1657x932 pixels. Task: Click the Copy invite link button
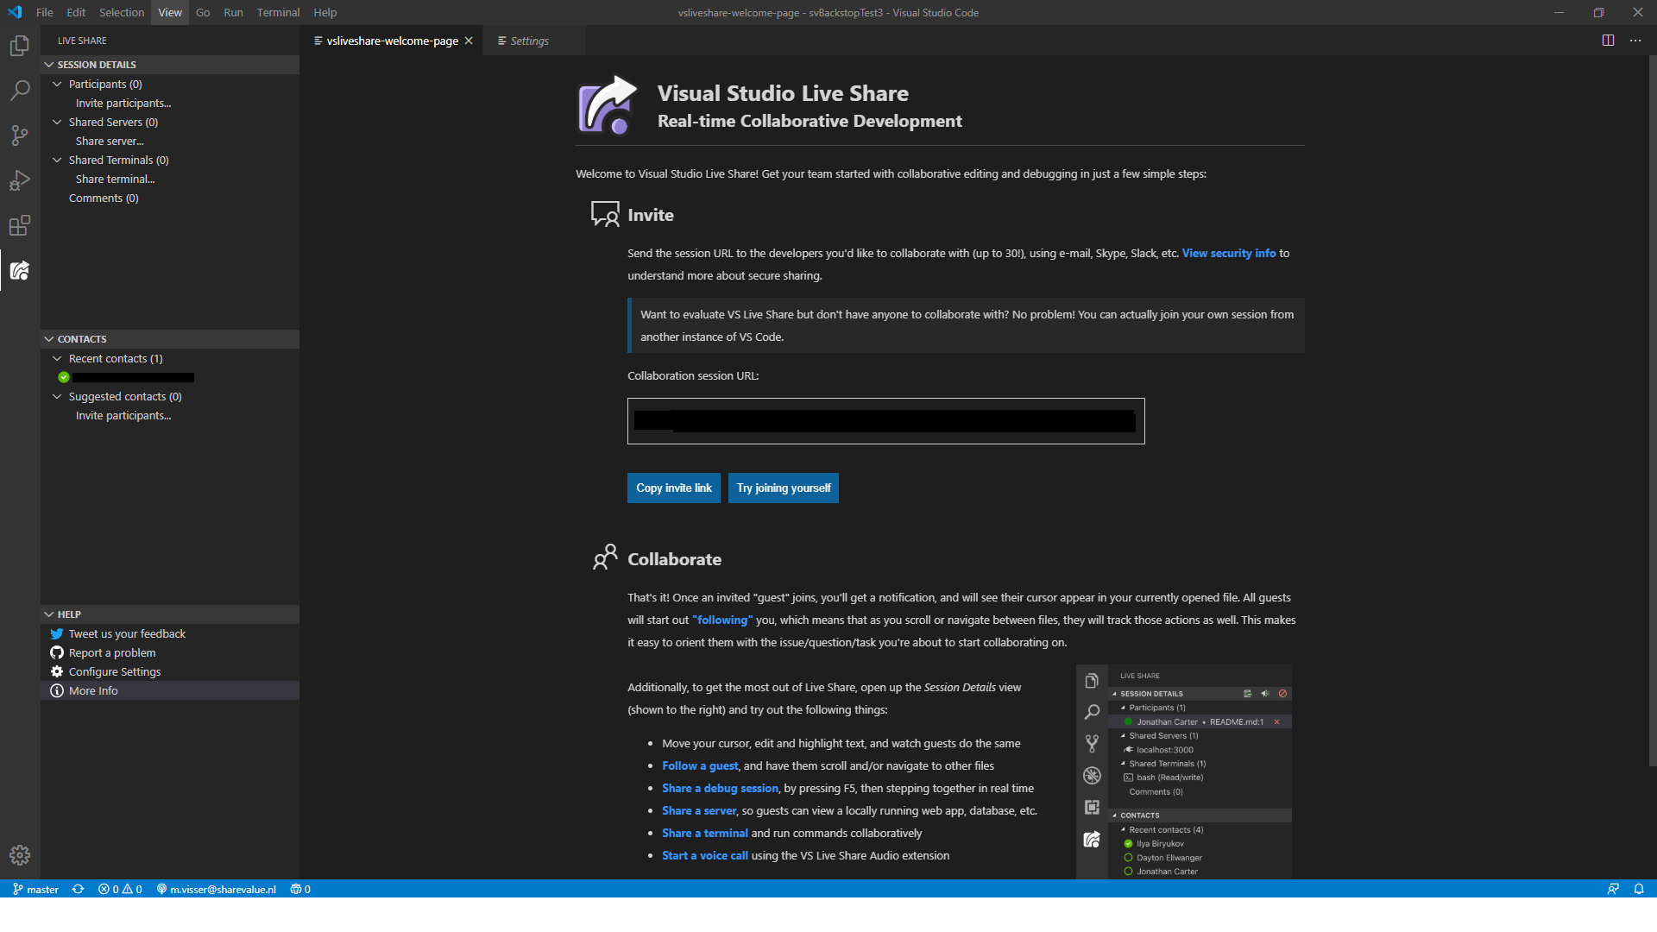[x=674, y=488]
